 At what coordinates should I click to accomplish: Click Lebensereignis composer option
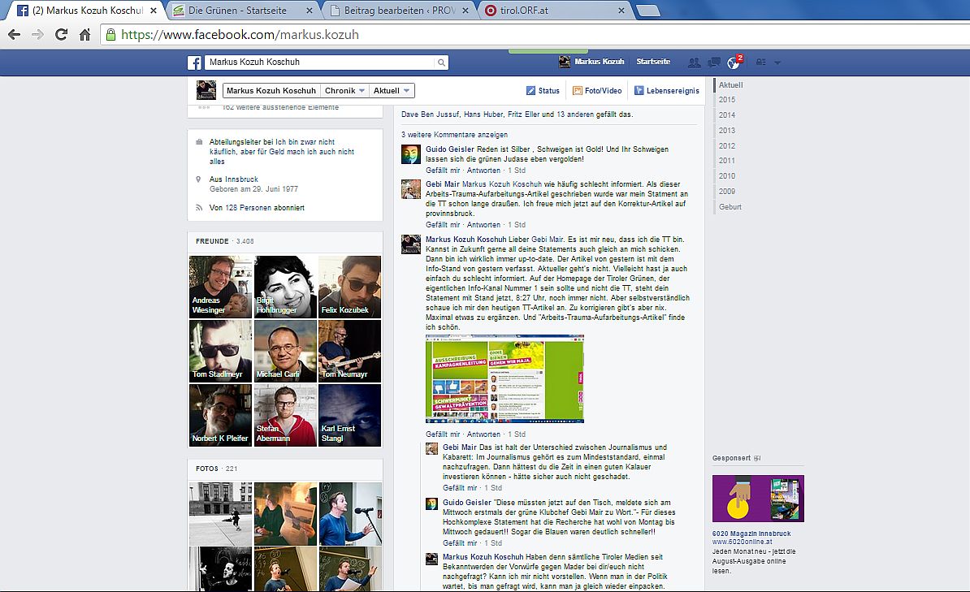[x=666, y=91]
